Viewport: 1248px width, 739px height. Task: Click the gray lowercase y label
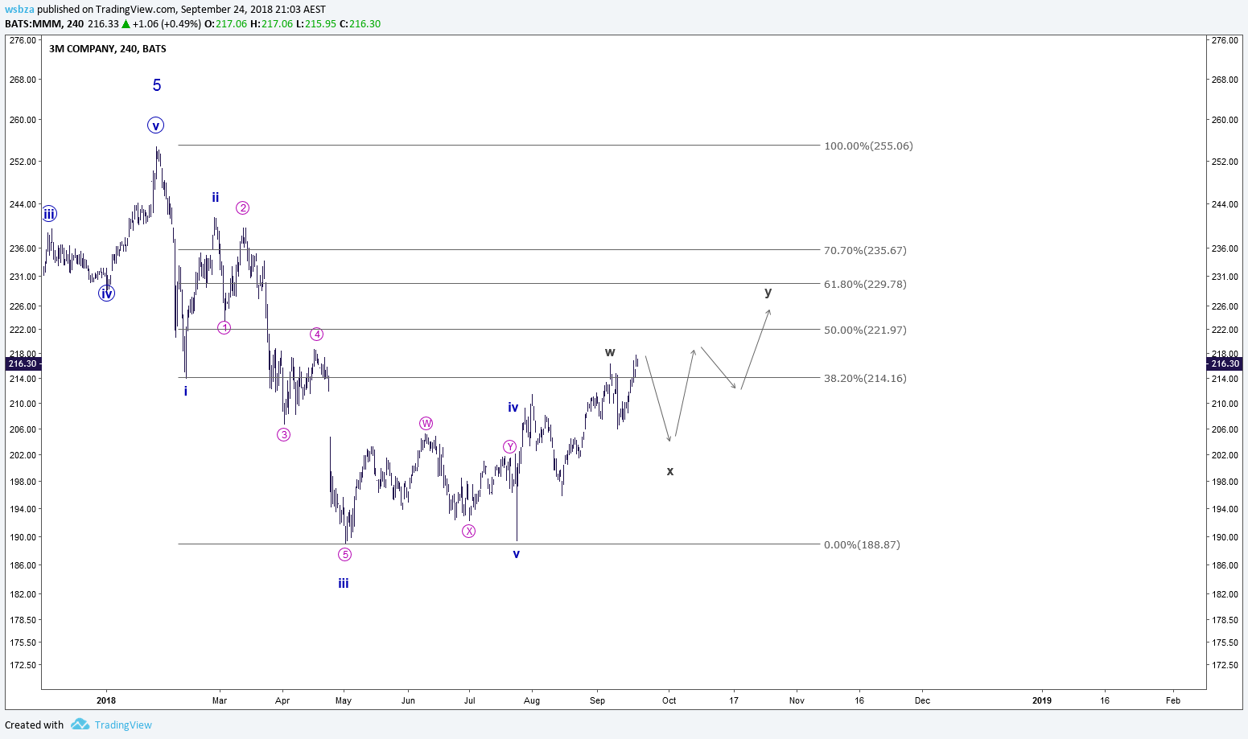768,292
